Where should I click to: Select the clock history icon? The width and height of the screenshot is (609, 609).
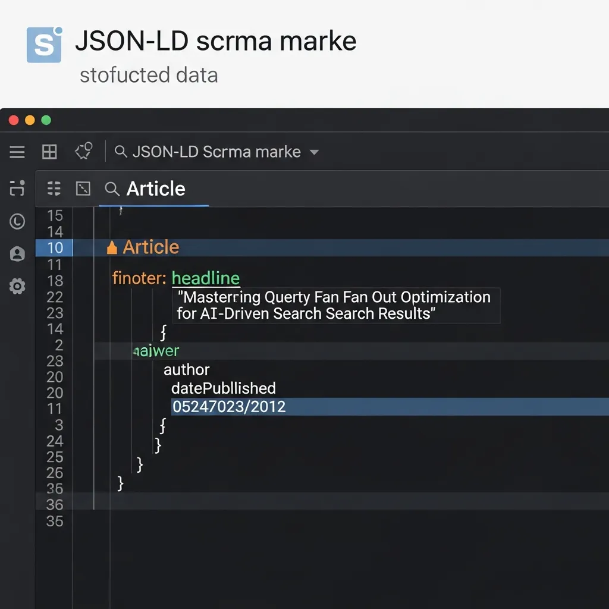(x=17, y=222)
